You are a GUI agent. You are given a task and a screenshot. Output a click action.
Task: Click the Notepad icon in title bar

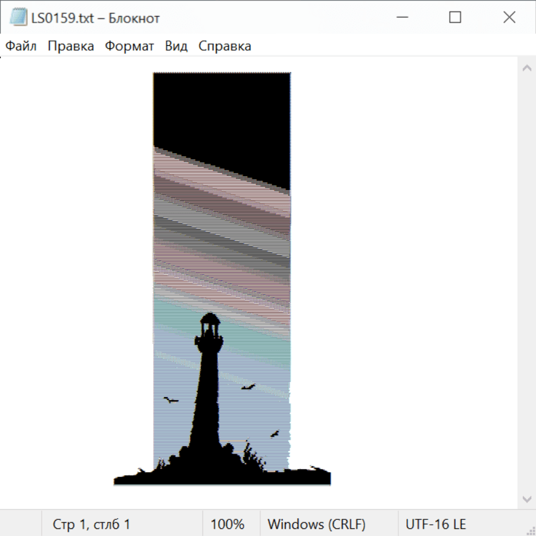[18, 18]
